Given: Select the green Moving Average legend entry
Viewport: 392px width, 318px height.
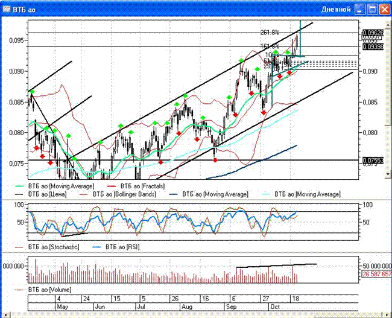Looking at the screenshot, I should click(x=54, y=186).
